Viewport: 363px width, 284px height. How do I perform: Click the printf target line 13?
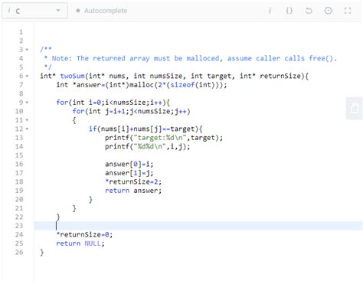click(x=164, y=138)
